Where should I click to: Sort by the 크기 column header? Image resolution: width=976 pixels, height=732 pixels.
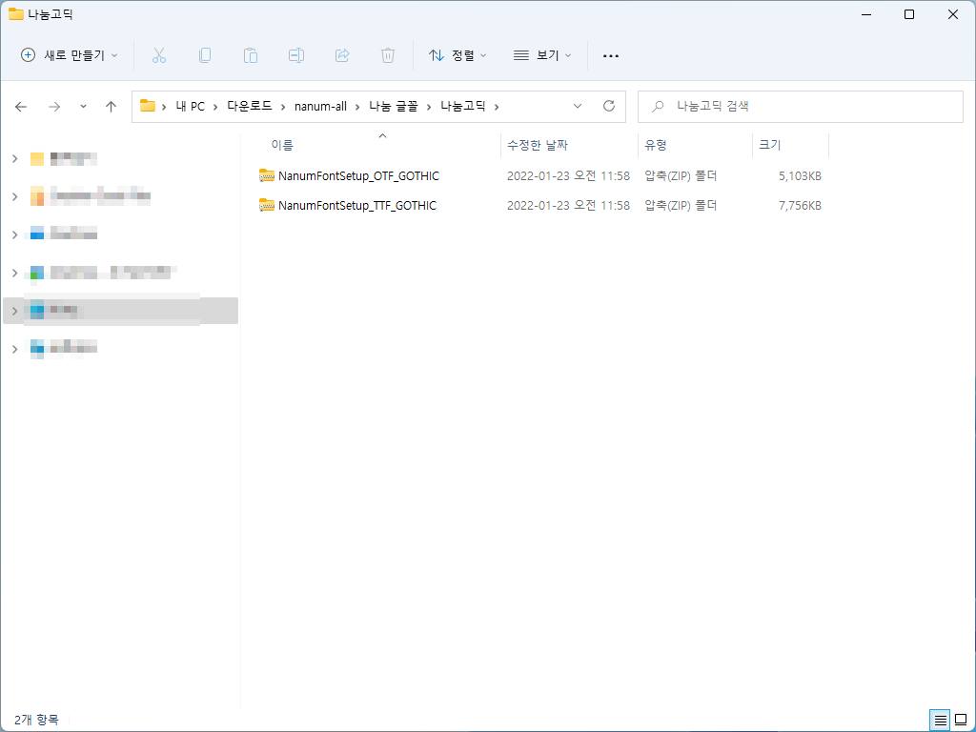[x=769, y=145]
